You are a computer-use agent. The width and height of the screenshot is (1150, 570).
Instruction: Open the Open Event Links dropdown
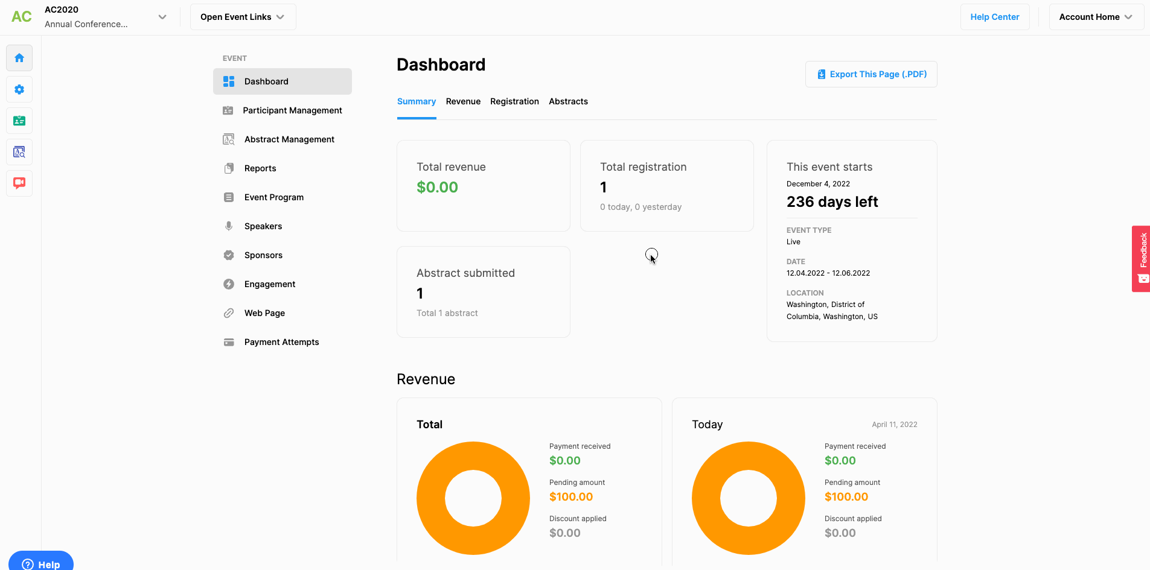243,17
